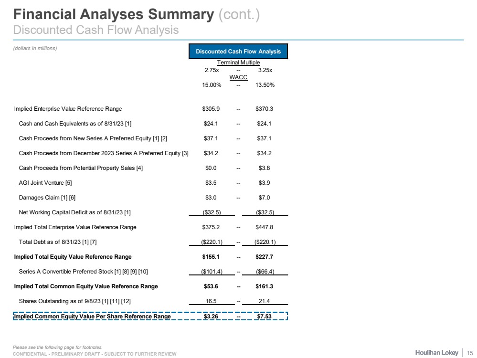Click the footnotes reference note

(58, 347)
